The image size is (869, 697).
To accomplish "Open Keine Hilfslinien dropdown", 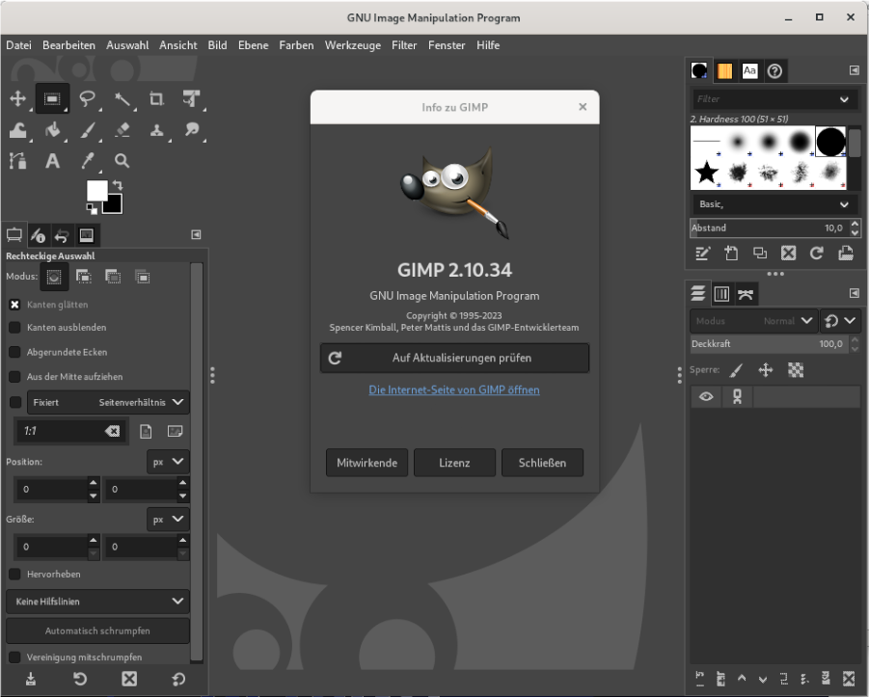I will (97, 602).
